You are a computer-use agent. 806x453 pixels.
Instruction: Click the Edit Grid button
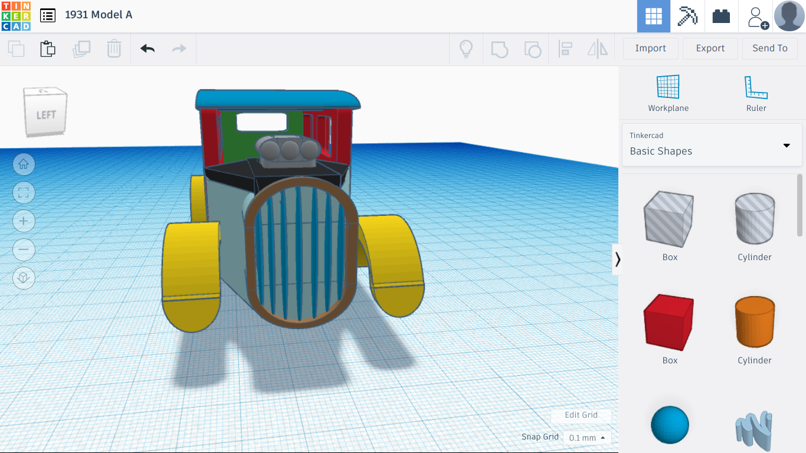581,415
